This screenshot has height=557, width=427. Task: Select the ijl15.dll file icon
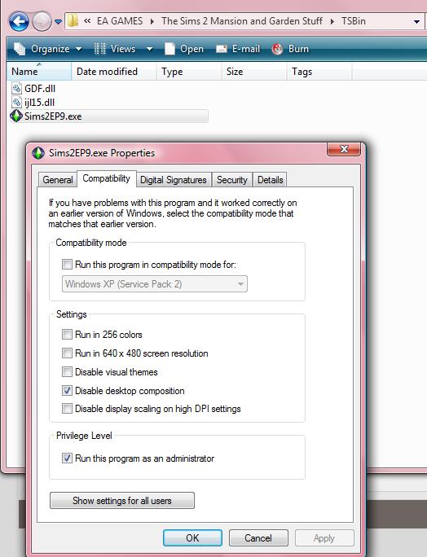click(17, 103)
